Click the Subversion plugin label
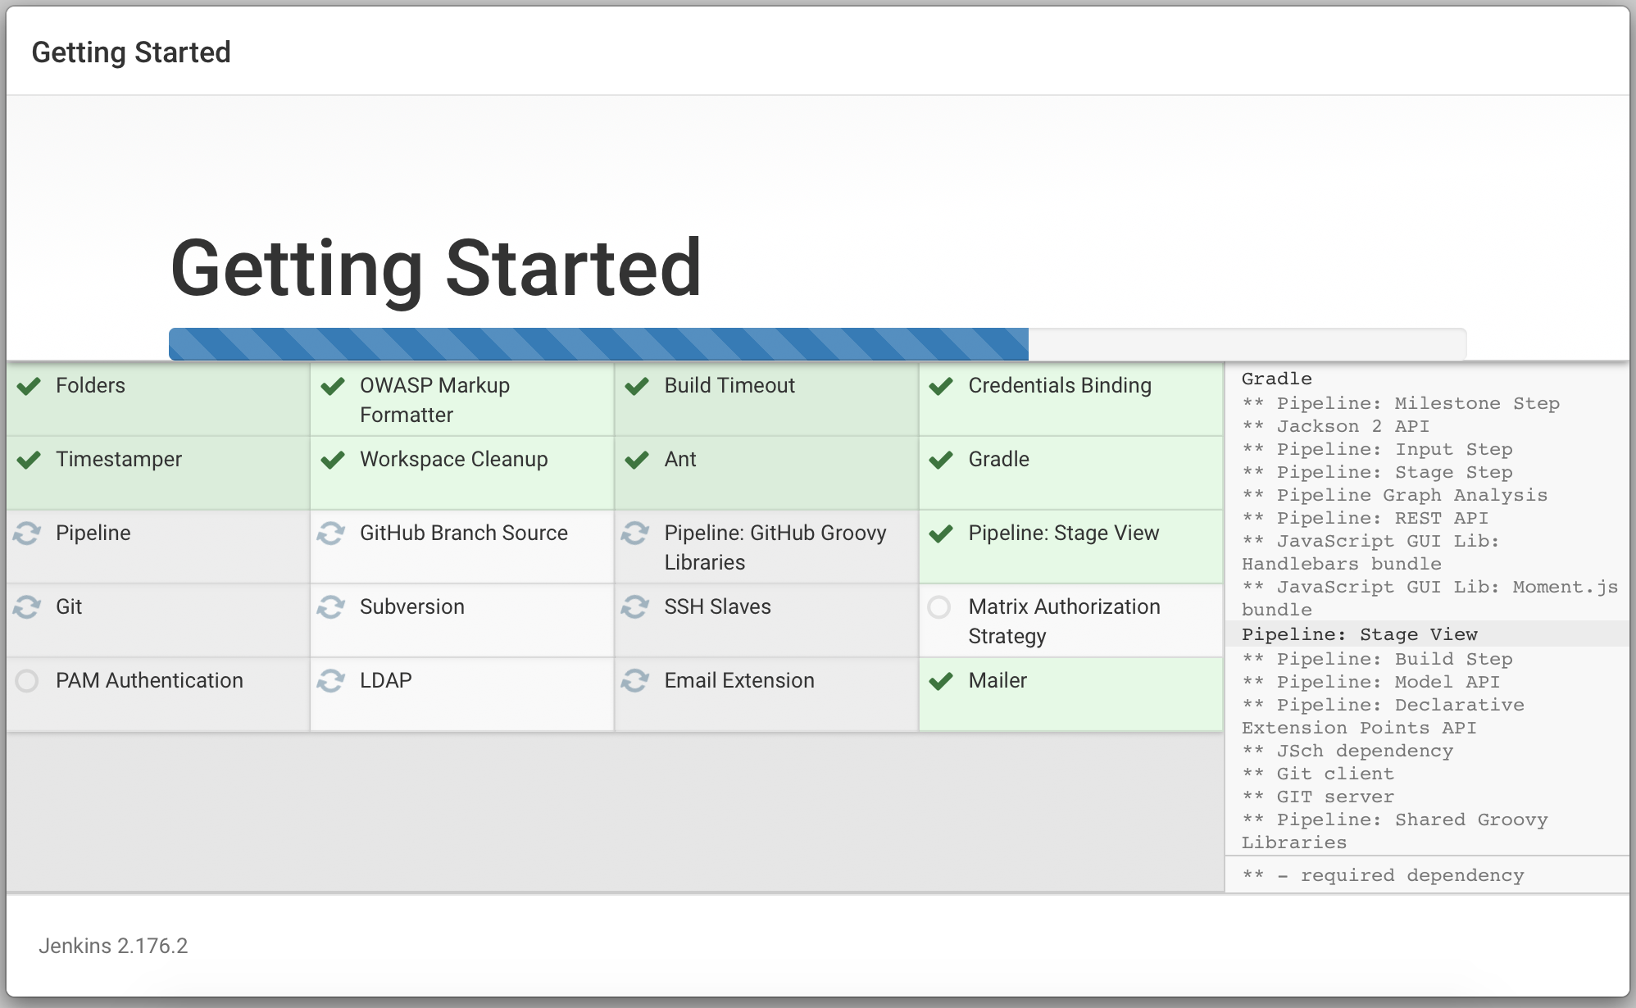 coord(412,606)
